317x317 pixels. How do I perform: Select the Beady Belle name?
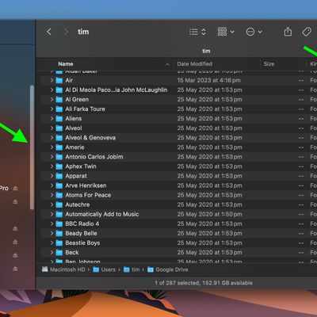tap(81, 234)
